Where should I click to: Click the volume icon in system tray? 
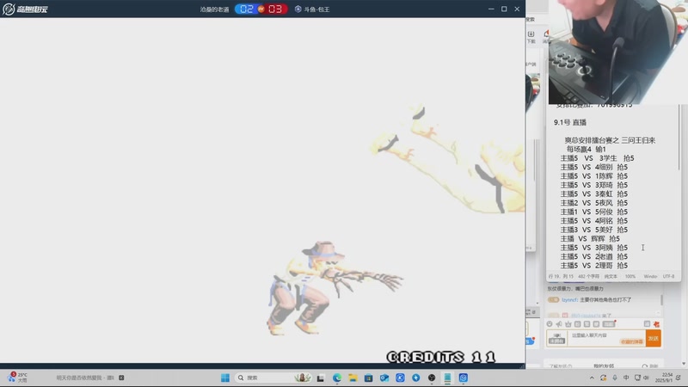(646, 378)
